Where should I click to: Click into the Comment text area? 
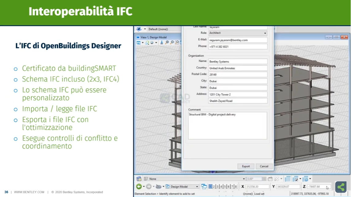tap(227, 126)
